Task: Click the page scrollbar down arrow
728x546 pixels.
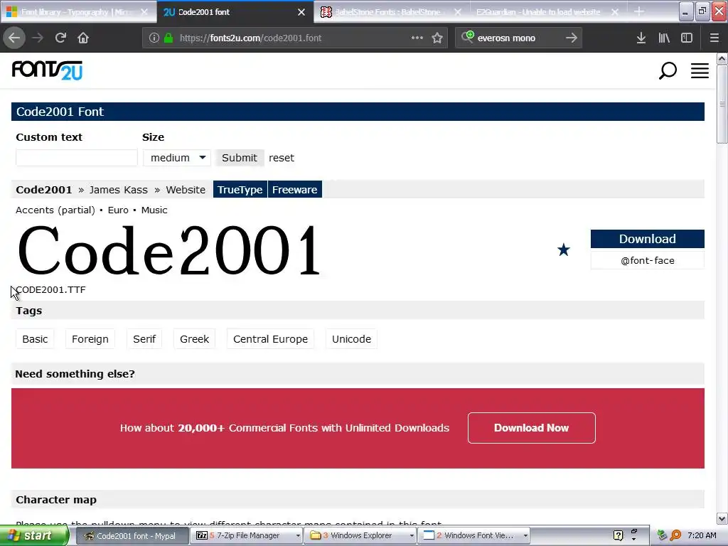Action: [722, 518]
